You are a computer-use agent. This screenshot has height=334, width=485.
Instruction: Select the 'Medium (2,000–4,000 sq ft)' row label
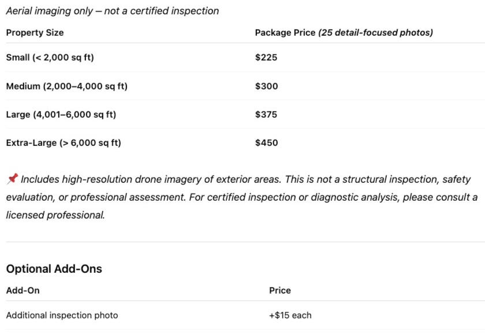pyautogui.click(x=66, y=87)
